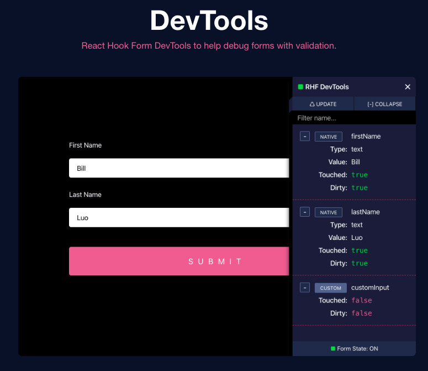Click the NATIVE badge beside lastName
The height and width of the screenshot is (371, 428).
click(329, 212)
